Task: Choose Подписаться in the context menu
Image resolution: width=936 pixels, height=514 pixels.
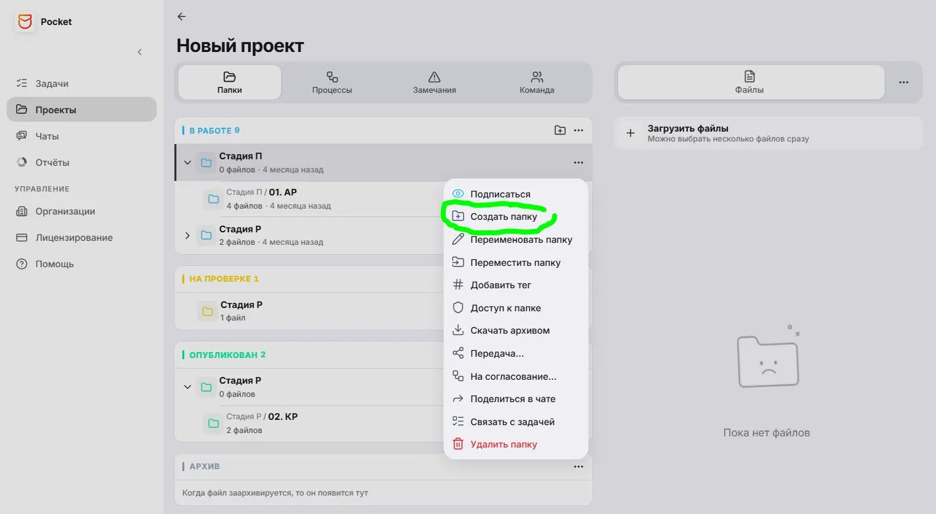Action: (515, 194)
